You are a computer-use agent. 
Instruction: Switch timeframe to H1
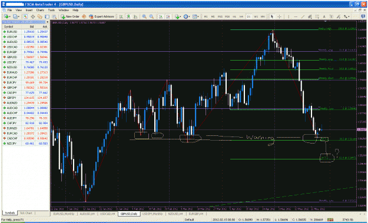(x=234, y=16)
